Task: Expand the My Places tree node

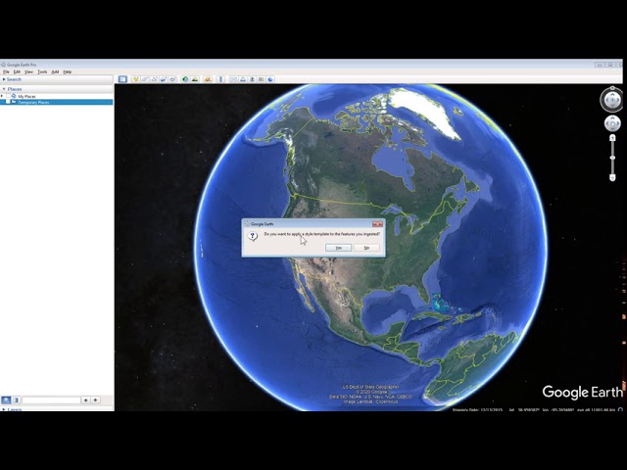Action: [2, 96]
